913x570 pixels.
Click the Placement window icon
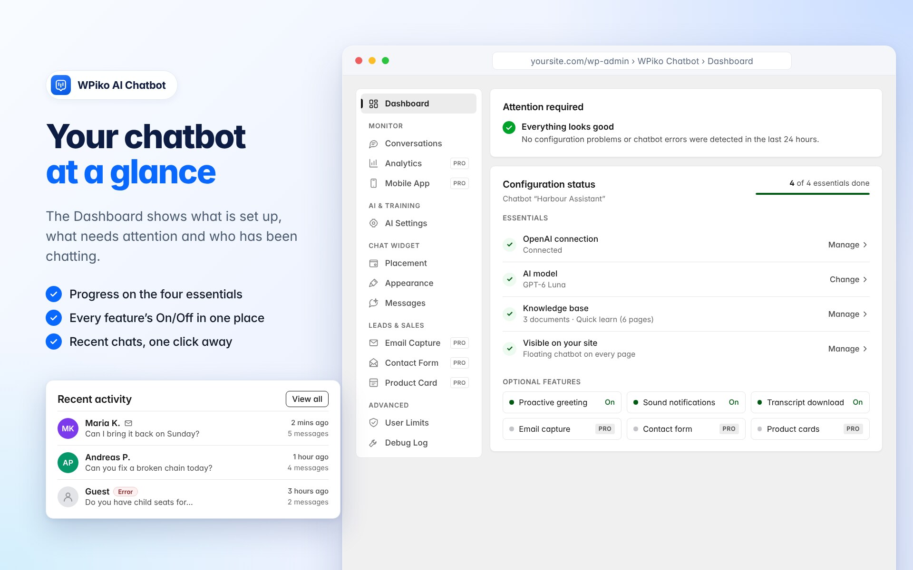[373, 263]
